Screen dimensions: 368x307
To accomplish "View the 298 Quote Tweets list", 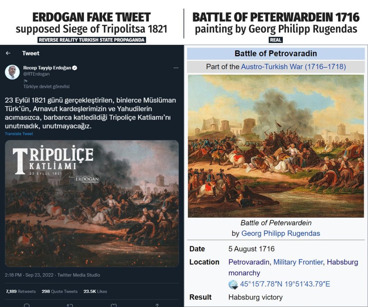I will [x=59, y=291].
